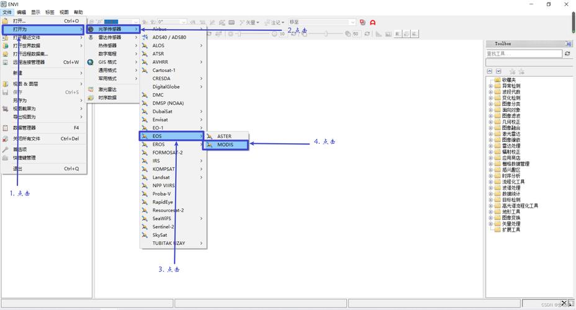Expand the 波谱处理 folder node

491,188
